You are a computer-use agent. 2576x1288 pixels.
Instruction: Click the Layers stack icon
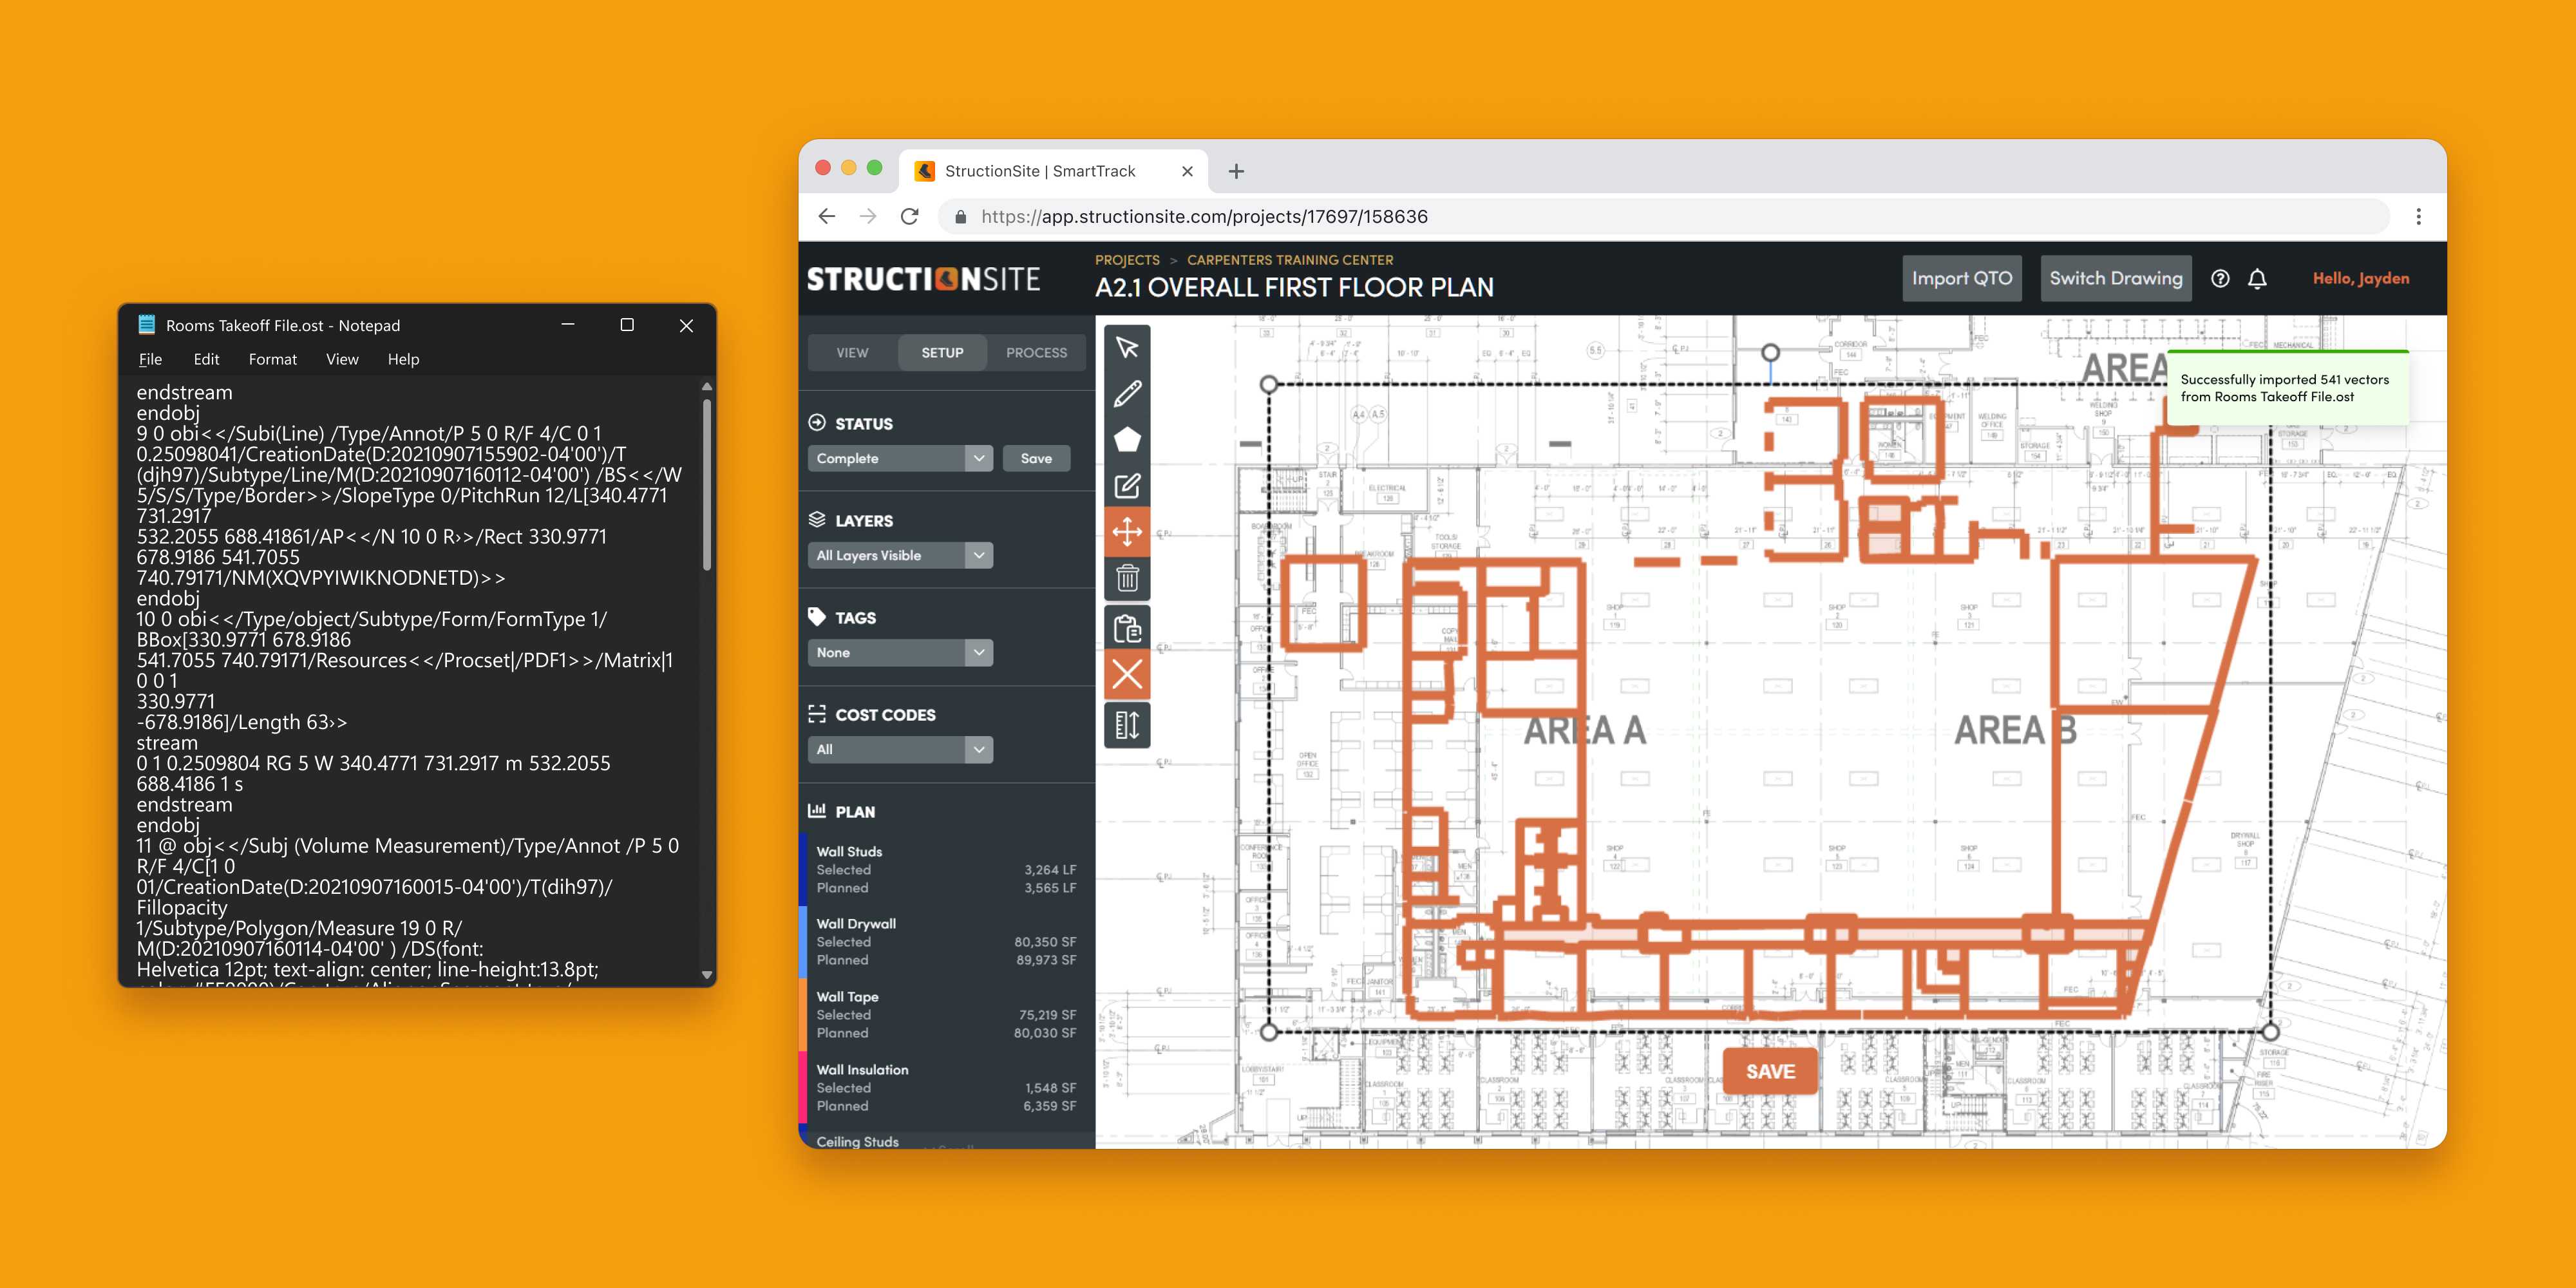(817, 519)
